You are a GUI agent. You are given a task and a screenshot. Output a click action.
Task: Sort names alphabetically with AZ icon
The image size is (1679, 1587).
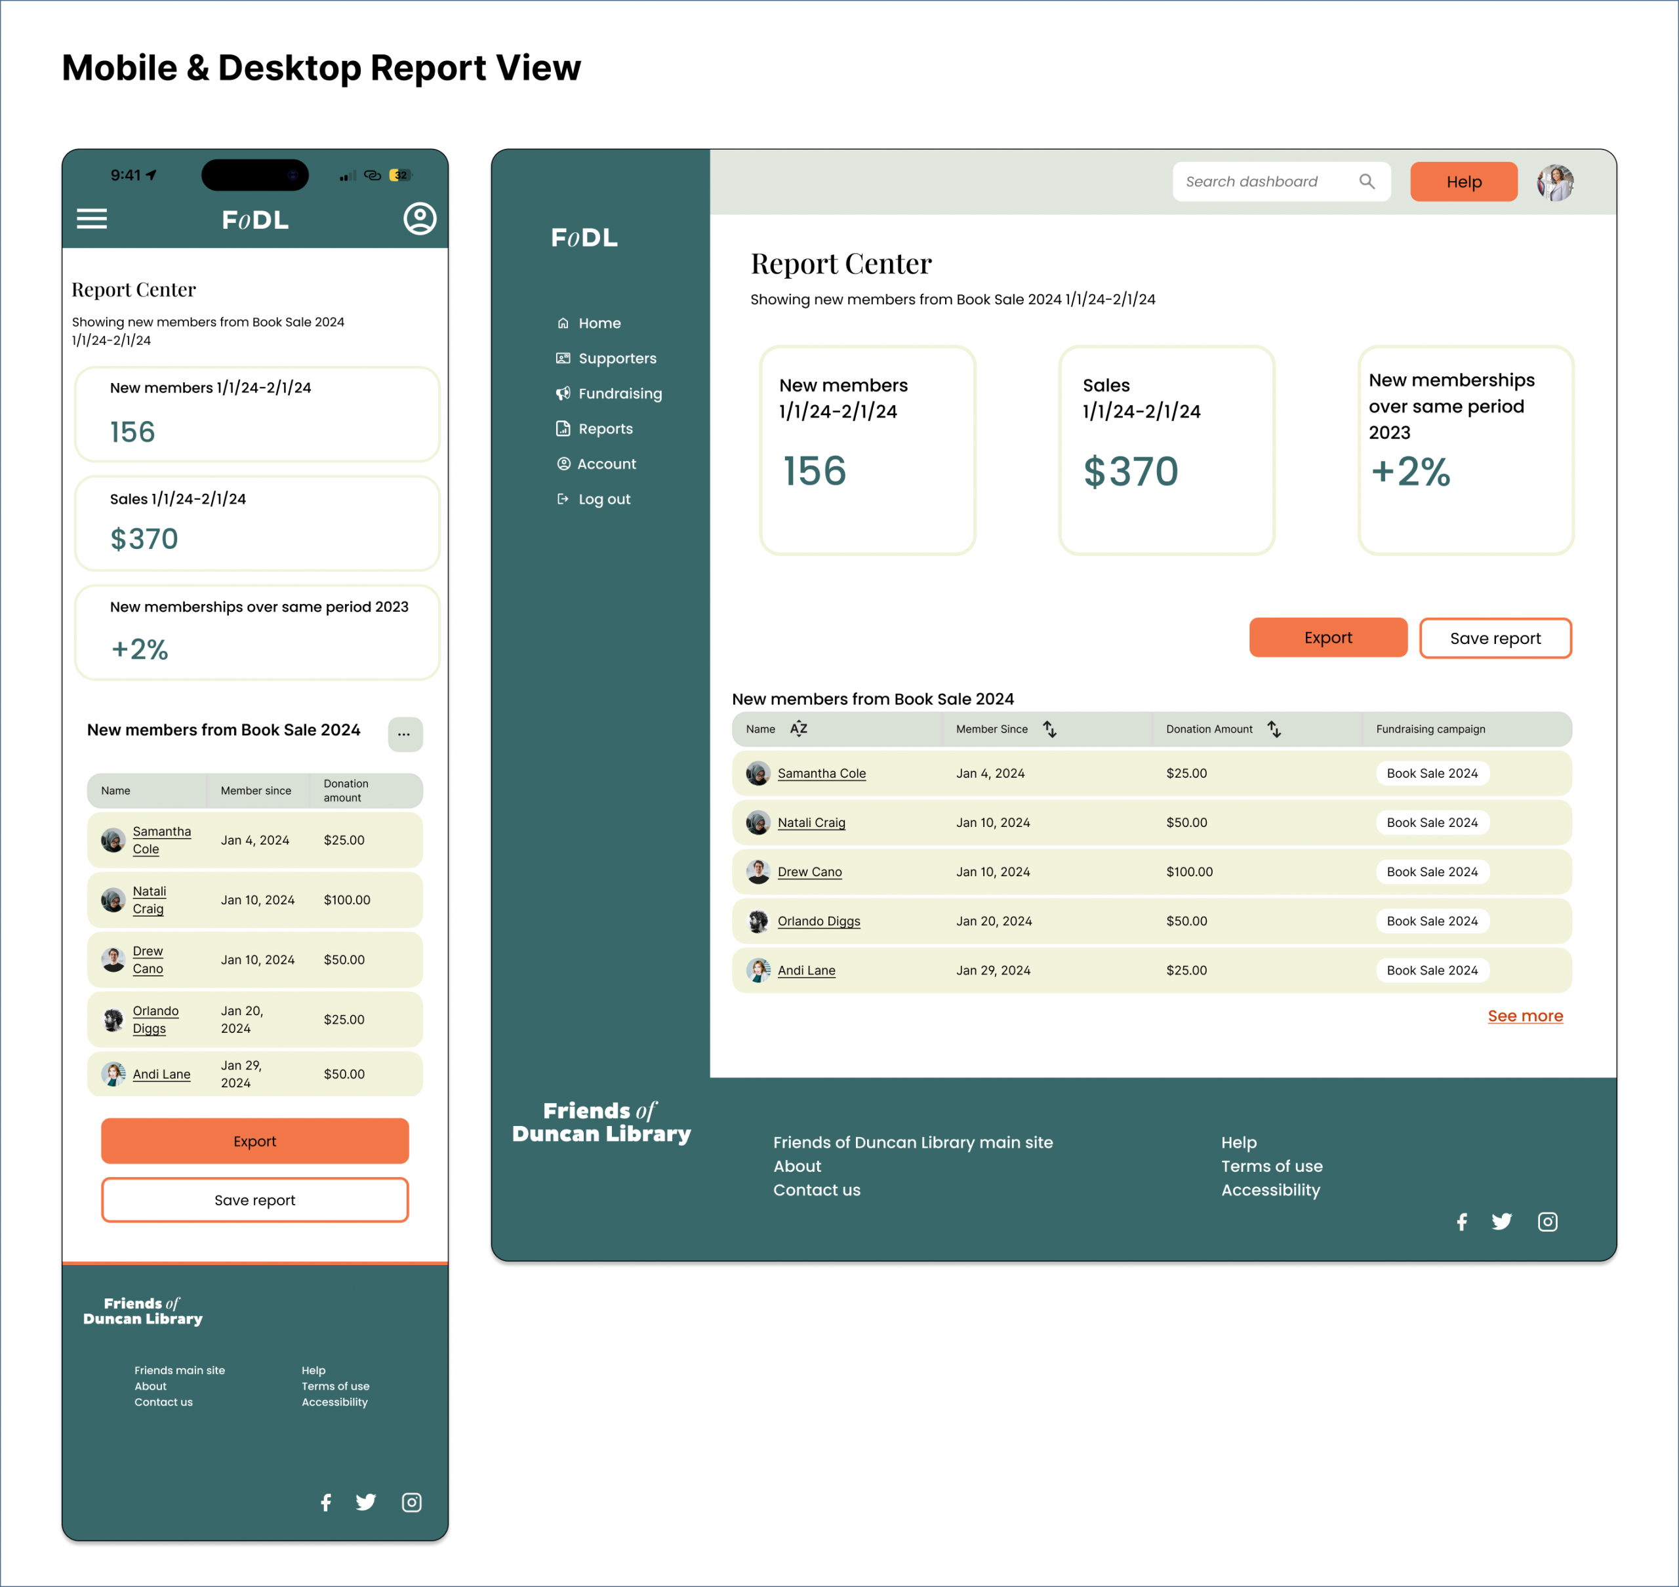point(798,729)
